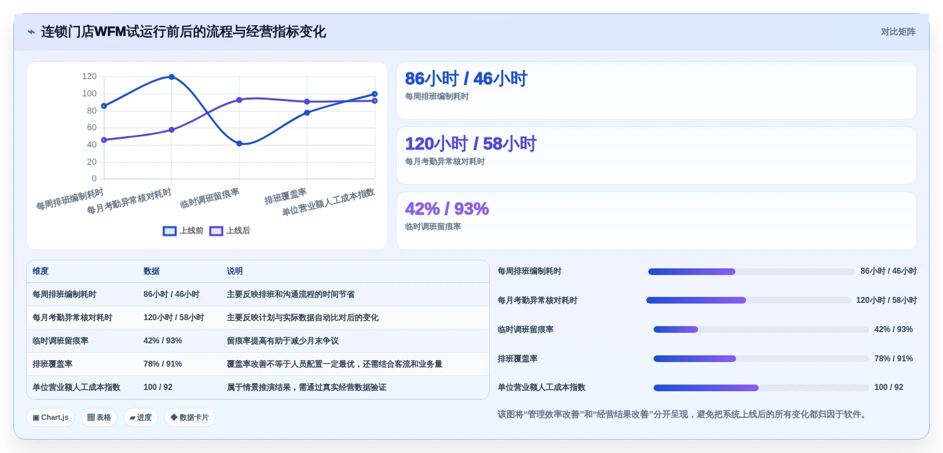This screenshot has height=453, width=943.
Task: Click table cell 属于情景推演结果,需通过真实经营数据验证
Action: [x=307, y=387]
